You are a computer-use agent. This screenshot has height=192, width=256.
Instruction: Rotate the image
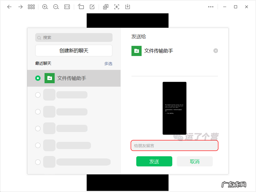coord(81,7)
